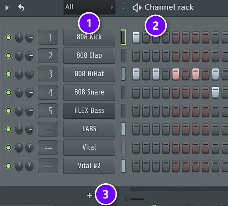Click the 808 HiHat mixer track number 3
Screen dimensions: 228x206
[x=48, y=74]
